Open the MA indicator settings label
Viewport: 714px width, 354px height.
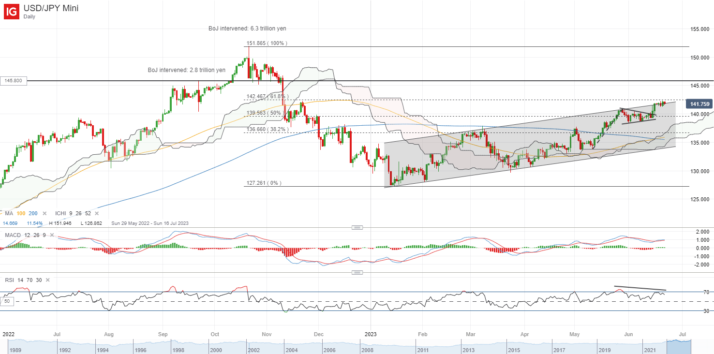click(9, 213)
